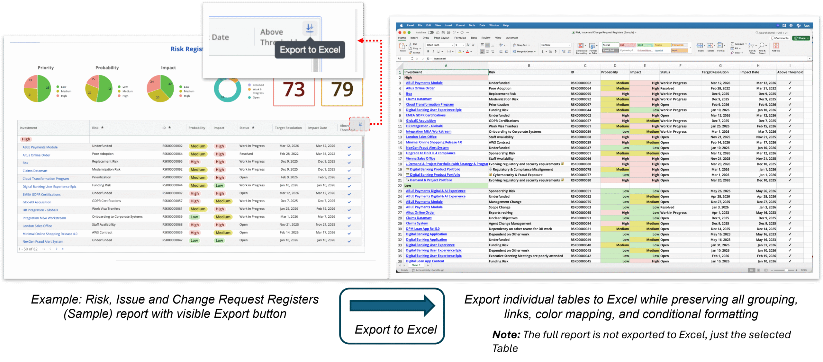Click the box icon in macOS menu bar

(807, 25)
